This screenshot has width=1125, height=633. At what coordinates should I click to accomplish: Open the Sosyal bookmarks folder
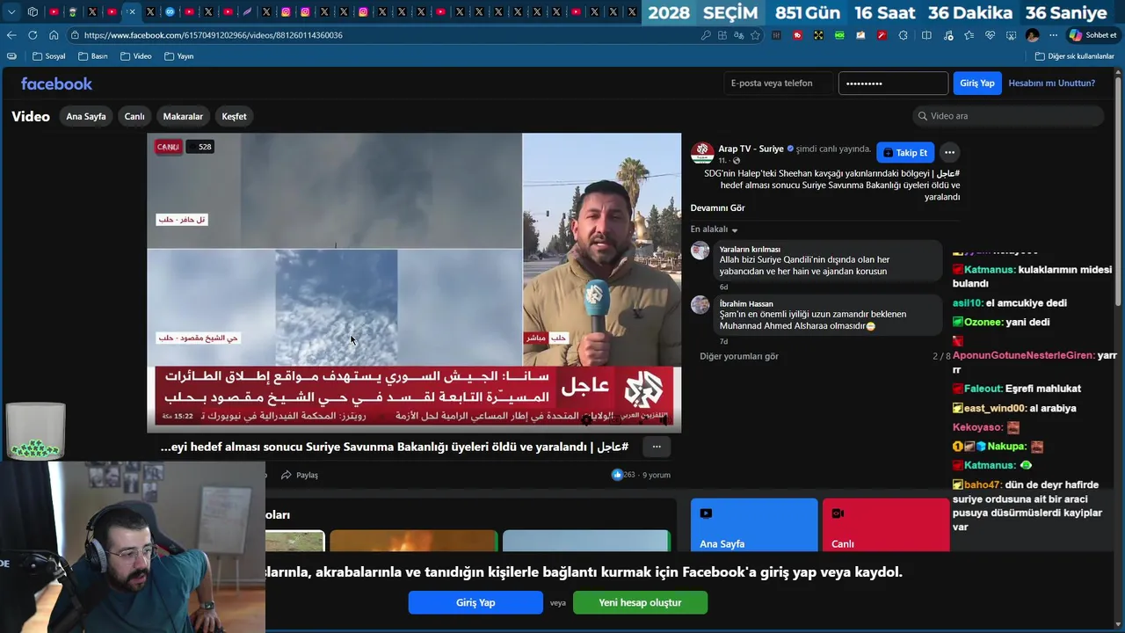(49, 56)
